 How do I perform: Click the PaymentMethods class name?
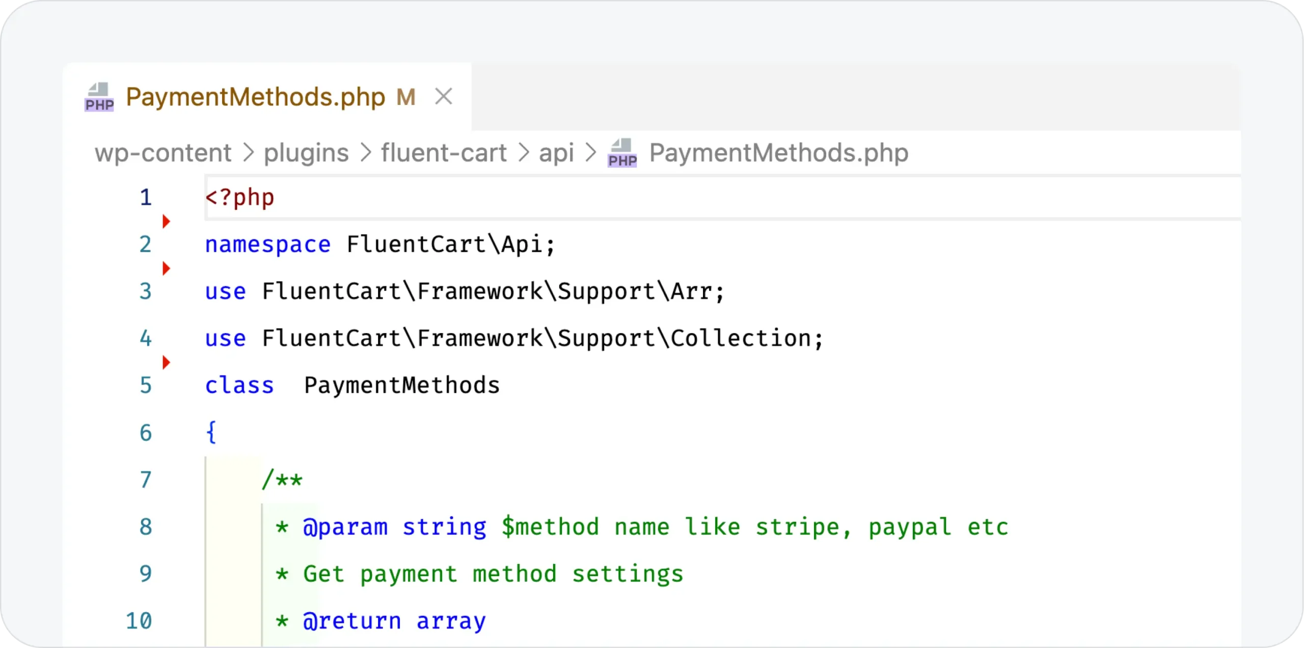402,386
